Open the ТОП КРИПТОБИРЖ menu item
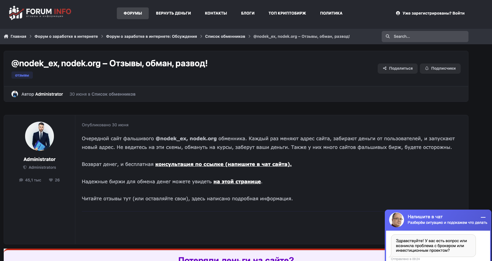492x261 pixels. [287, 13]
